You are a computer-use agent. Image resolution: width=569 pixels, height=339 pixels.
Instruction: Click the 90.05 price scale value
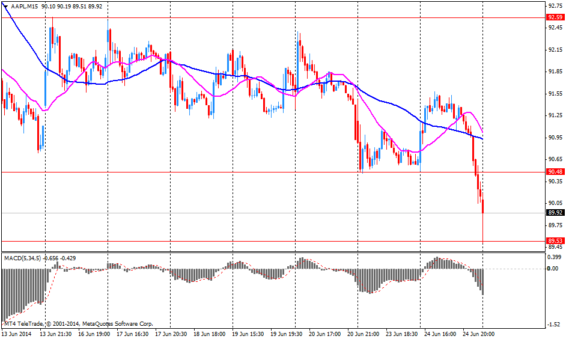click(556, 203)
